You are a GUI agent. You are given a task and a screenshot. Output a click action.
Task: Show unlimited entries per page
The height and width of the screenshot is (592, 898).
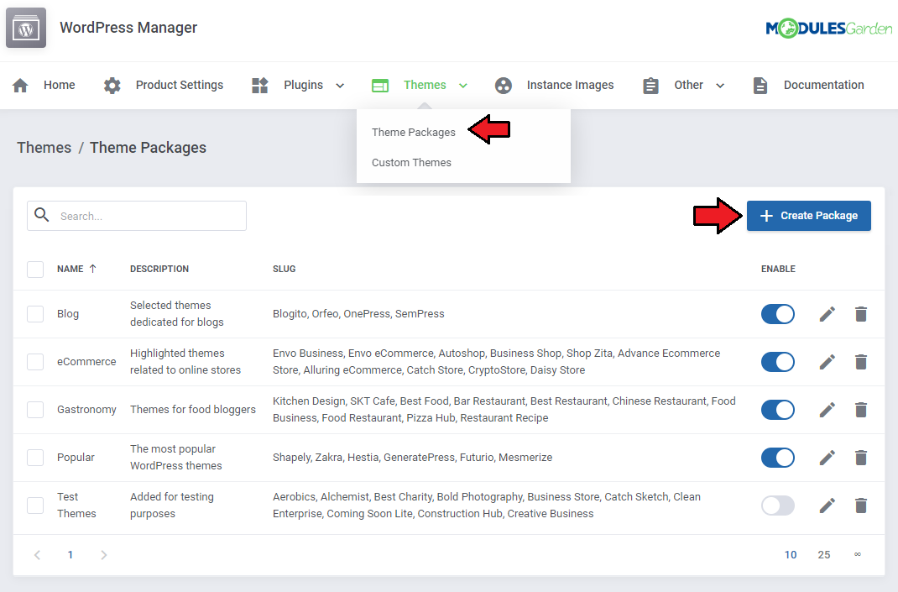coord(858,554)
